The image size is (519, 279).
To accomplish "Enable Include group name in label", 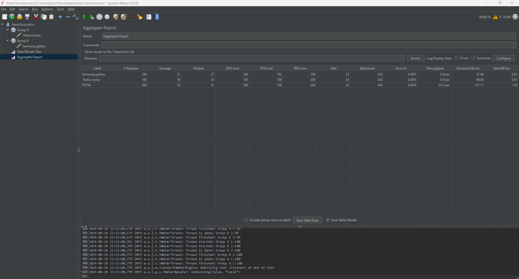I will [x=246, y=220].
